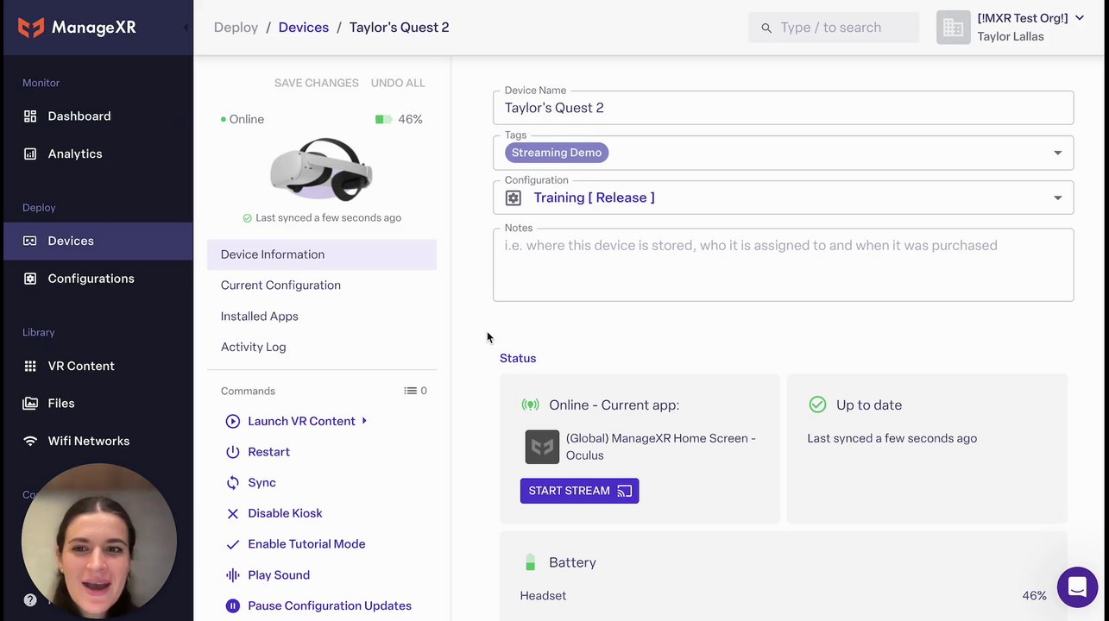The width and height of the screenshot is (1109, 621).
Task: Click the Configuration field gear icon
Action: pos(514,198)
